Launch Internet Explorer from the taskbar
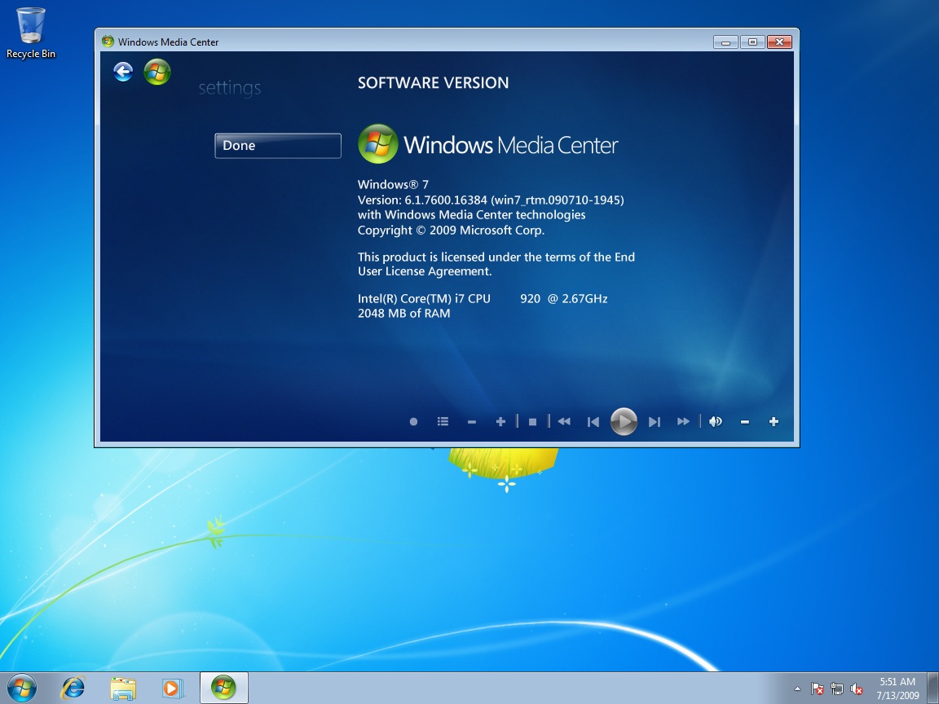The image size is (939, 704). (73, 688)
